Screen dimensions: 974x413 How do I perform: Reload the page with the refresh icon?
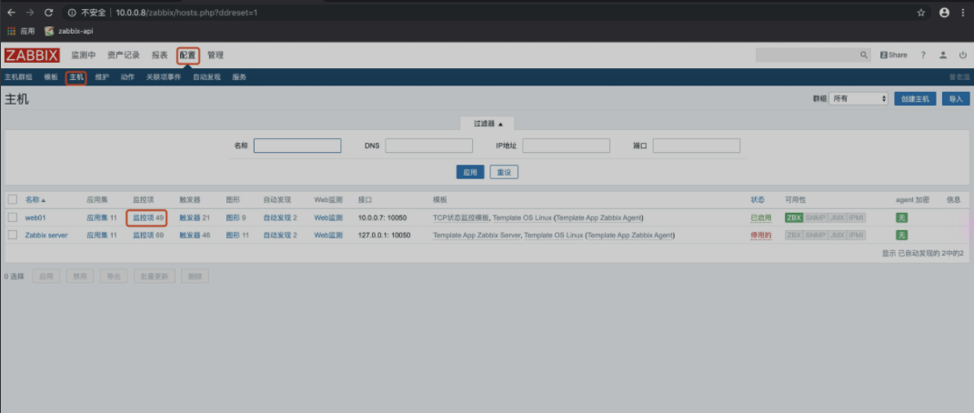click(x=49, y=13)
